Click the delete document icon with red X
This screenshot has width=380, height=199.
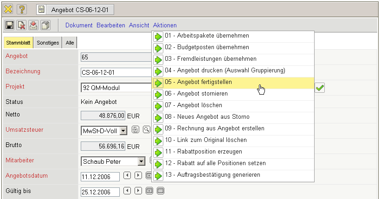pos(21,26)
